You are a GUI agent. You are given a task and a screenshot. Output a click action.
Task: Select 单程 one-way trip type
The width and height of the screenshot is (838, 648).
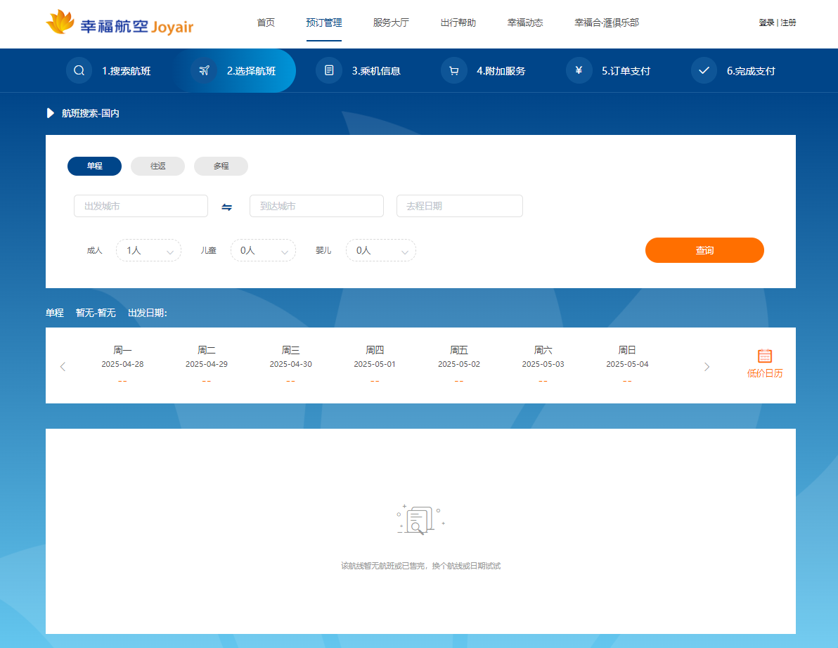pos(95,166)
